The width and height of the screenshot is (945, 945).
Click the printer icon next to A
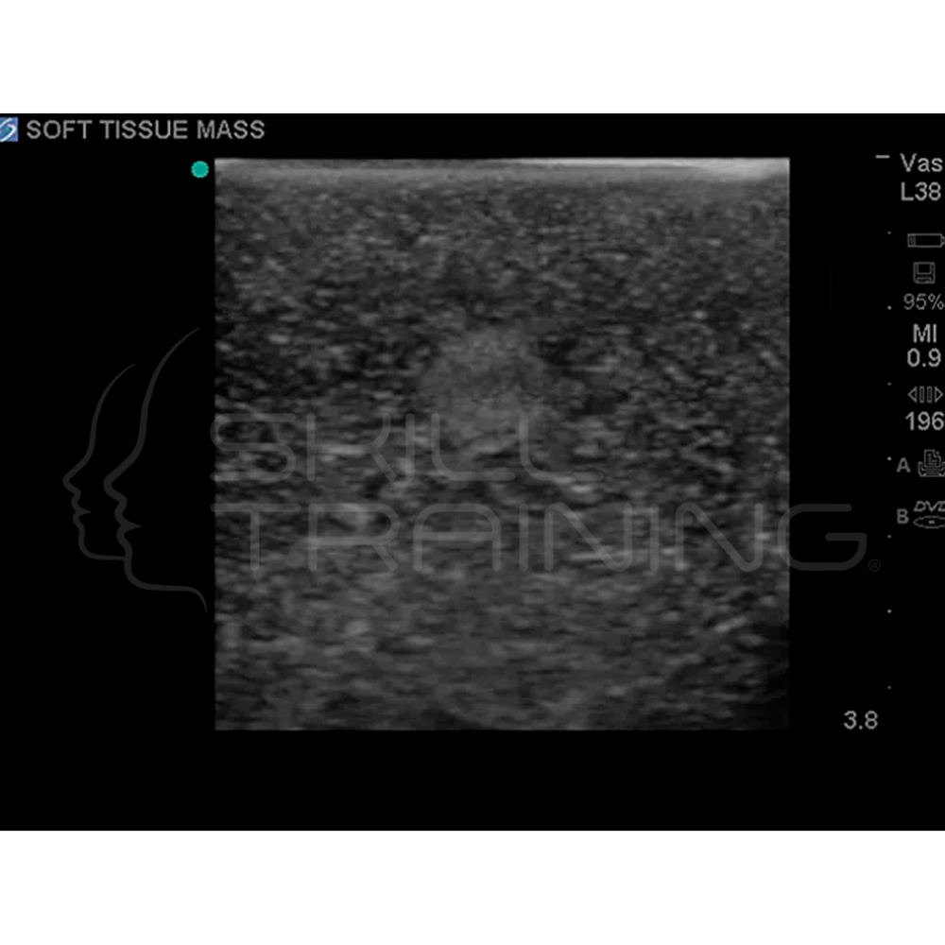click(x=931, y=463)
